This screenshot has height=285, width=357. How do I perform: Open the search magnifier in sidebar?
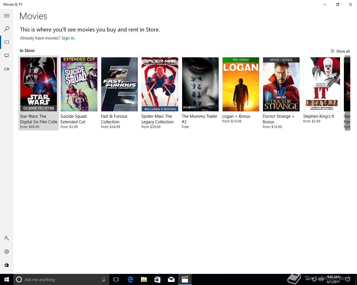coord(7,29)
